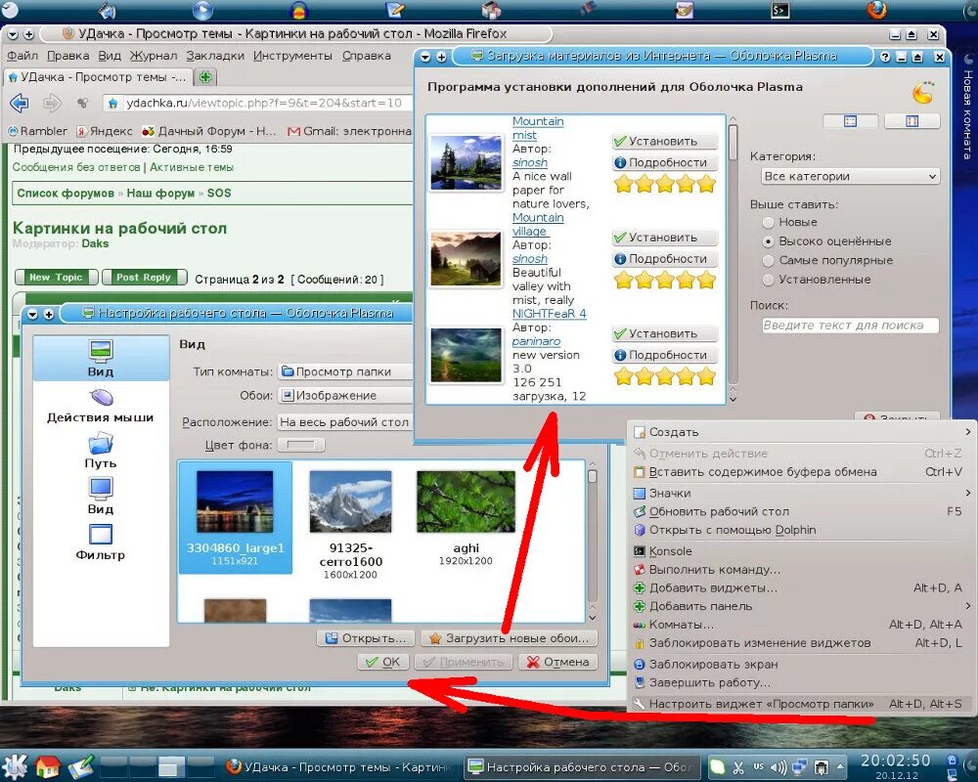The image size is (978, 782).
Task: Click Firefox back arrow button
Action: (x=20, y=103)
